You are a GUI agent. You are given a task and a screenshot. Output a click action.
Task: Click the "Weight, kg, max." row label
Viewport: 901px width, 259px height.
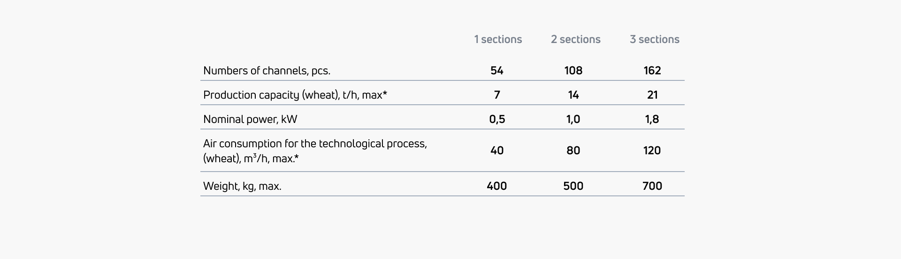click(242, 186)
